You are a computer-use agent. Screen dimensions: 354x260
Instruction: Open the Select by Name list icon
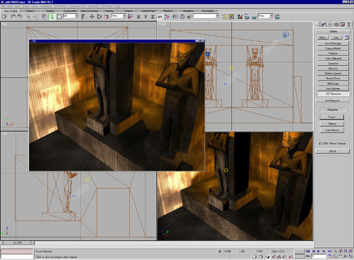[84, 17]
